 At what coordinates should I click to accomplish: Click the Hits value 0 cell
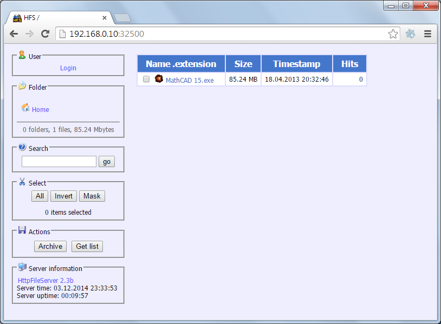click(x=349, y=80)
